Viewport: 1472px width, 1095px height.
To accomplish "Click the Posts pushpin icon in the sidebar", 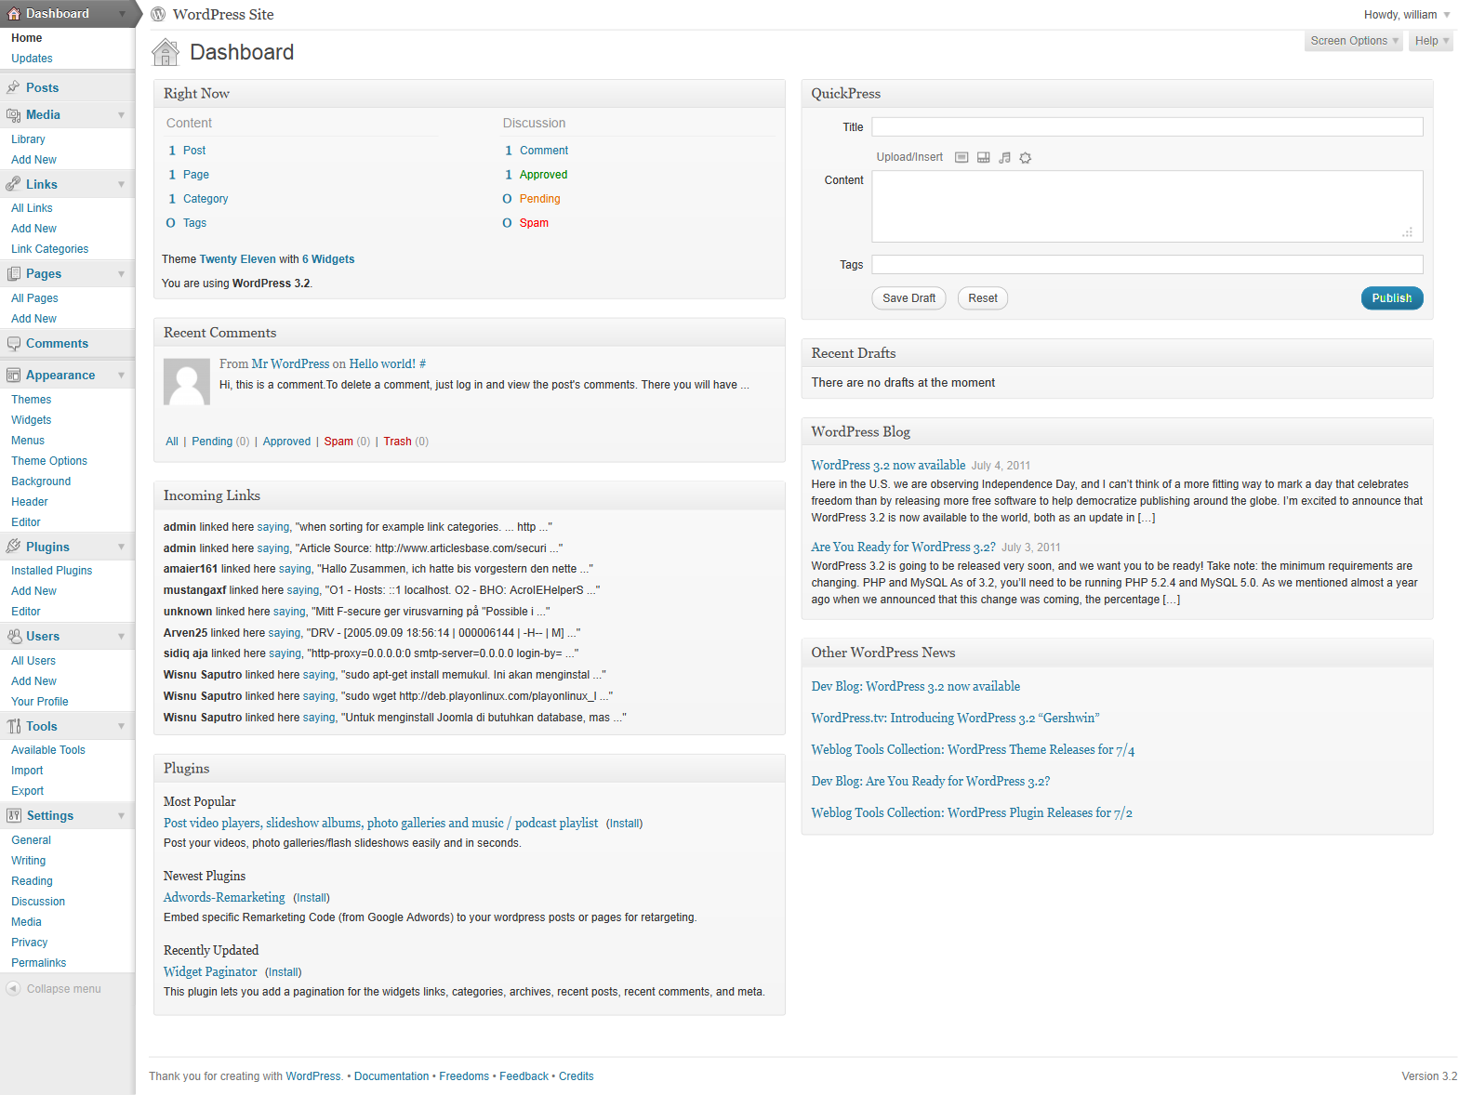I will point(13,87).
